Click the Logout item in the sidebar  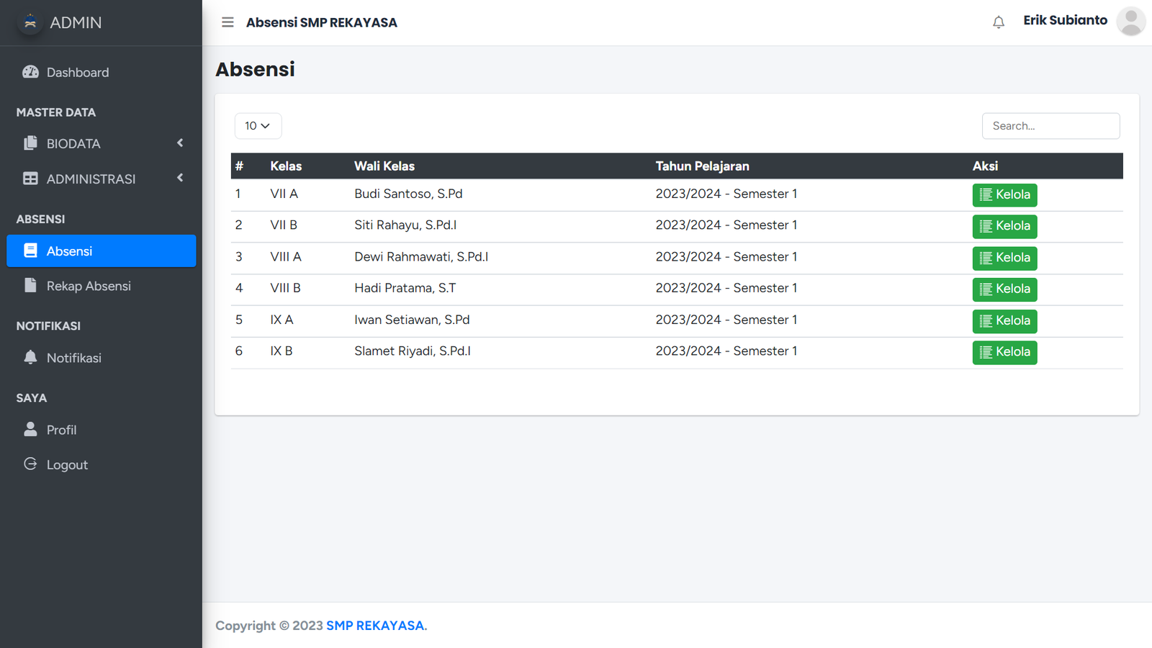[67, 465]
